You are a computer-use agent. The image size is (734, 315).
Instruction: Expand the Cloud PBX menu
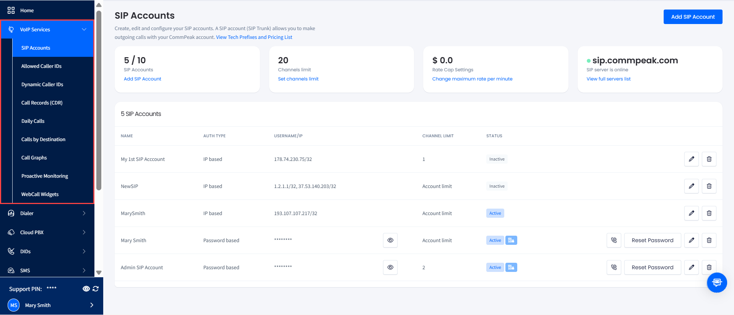click(84, 232)
